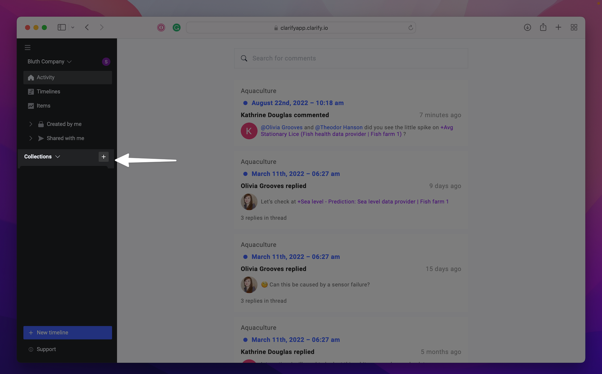Click the browser downloads icon
The width and height of the screenshot is (602, 374).
(527, 27)
